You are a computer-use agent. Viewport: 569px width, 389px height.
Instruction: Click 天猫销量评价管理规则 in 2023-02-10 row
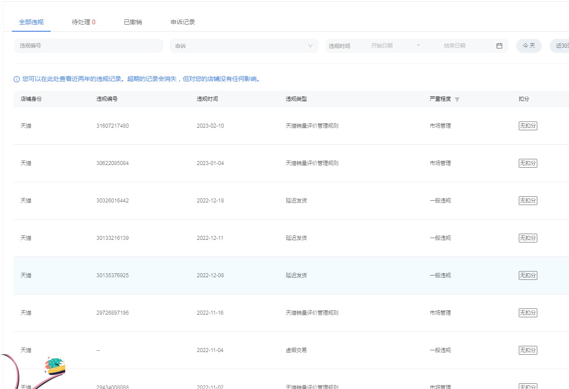coord(312,126)
